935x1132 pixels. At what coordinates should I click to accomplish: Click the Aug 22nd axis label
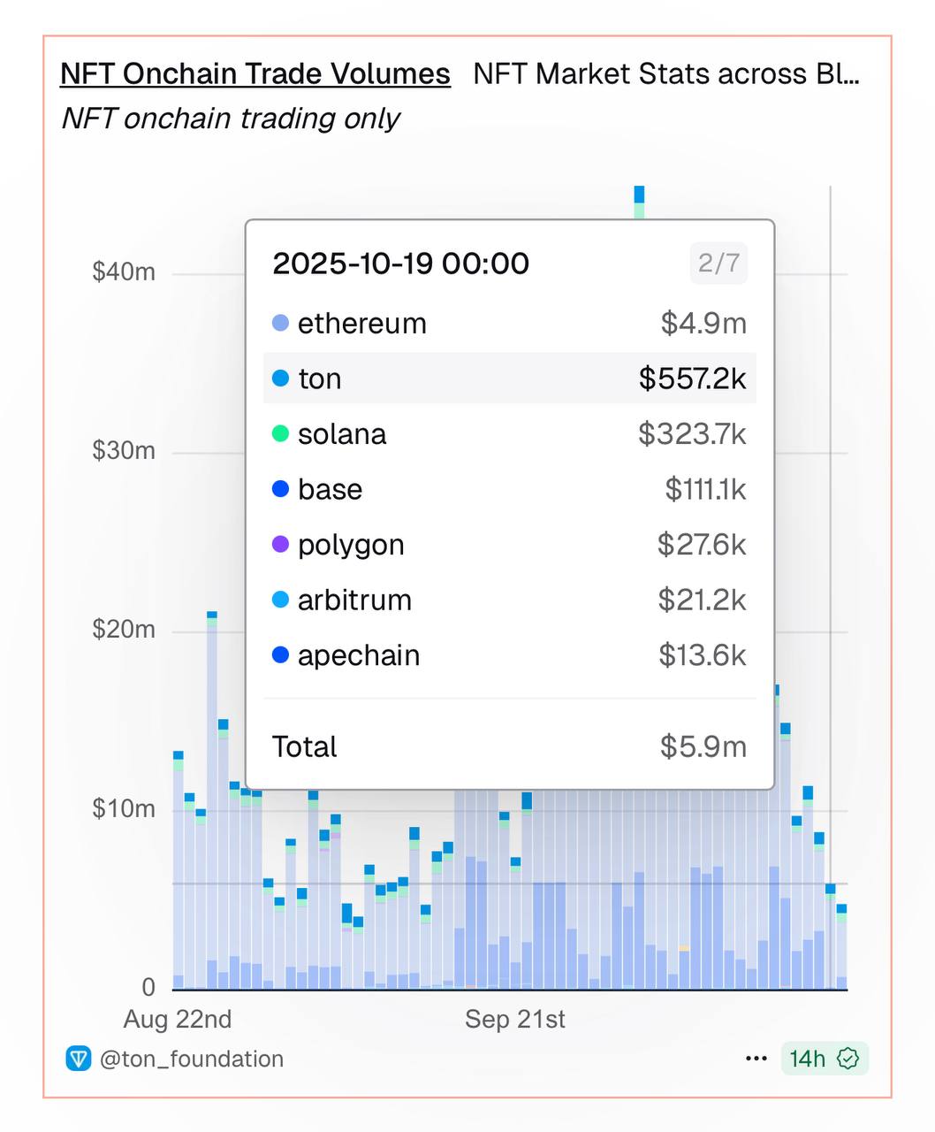point(178,1020)
